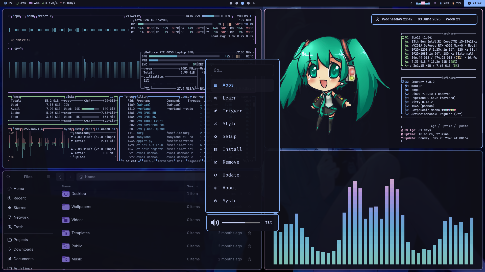This screenshot has width=485, height=272.
Task: Open the Install menu entry
Action: [x=242, y=149]
